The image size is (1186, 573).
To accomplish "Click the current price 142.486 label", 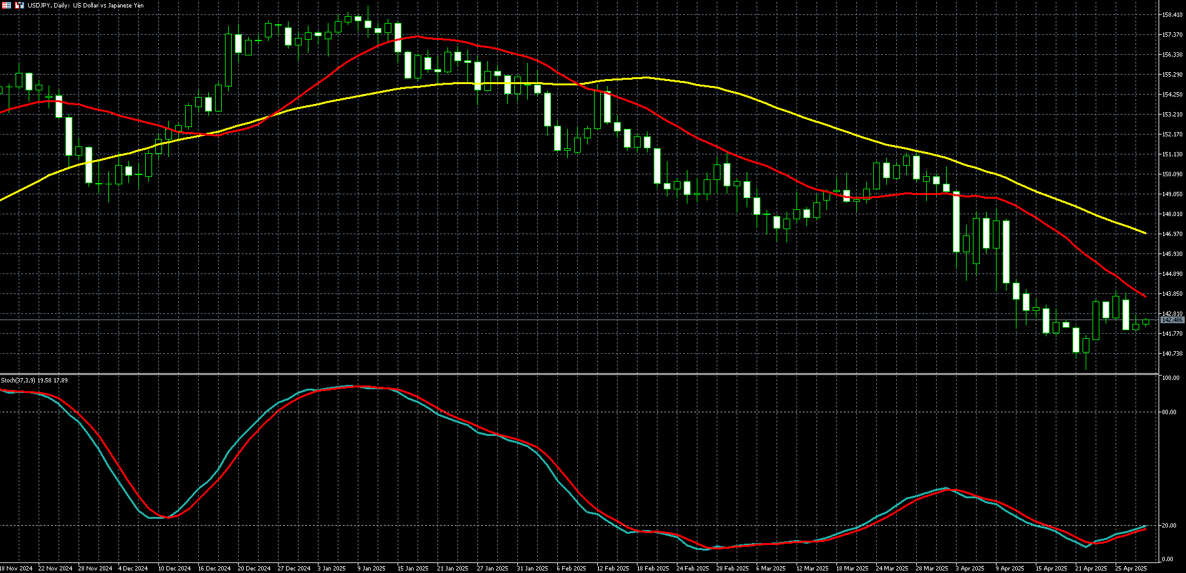I will (x=1172, y=320).
